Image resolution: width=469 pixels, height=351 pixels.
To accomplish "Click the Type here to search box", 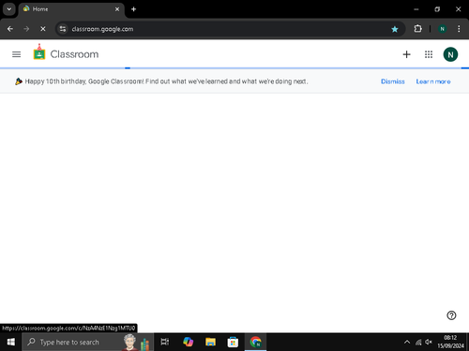I will (x=87, y=342).
